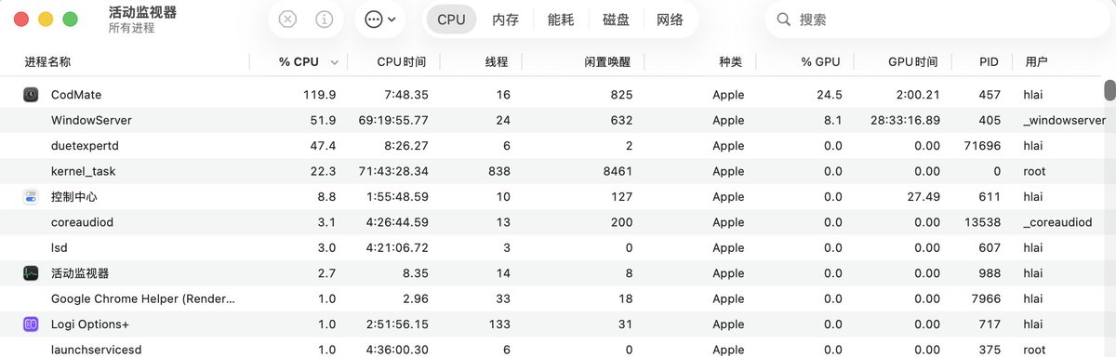Select the CodMate process name
Viewport: 1116px width, 357px height.
[x=76, y=95]
